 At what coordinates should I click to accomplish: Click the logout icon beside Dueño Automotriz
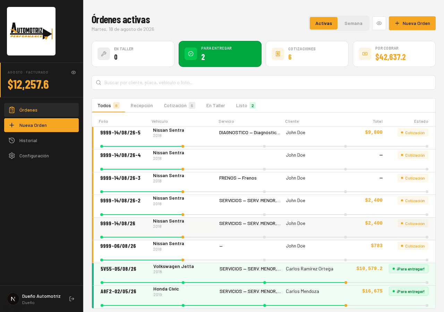pos(72,299)
